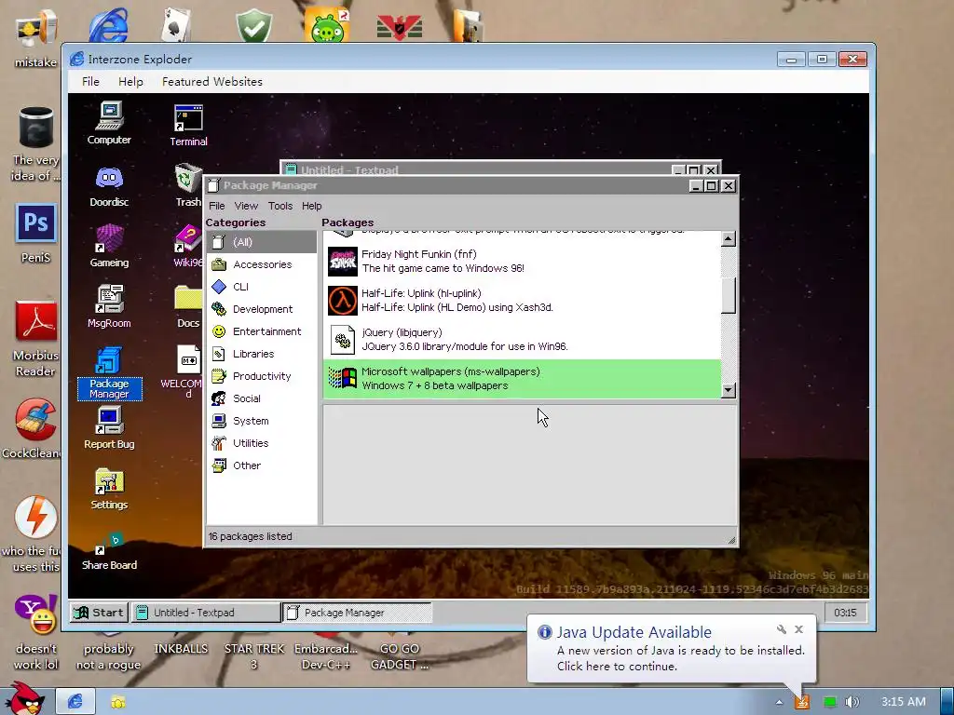The width and height of the screenshot is (954, 715).
Task: Open the CockCleaner desktop icon
Action: tap(33, 429)
